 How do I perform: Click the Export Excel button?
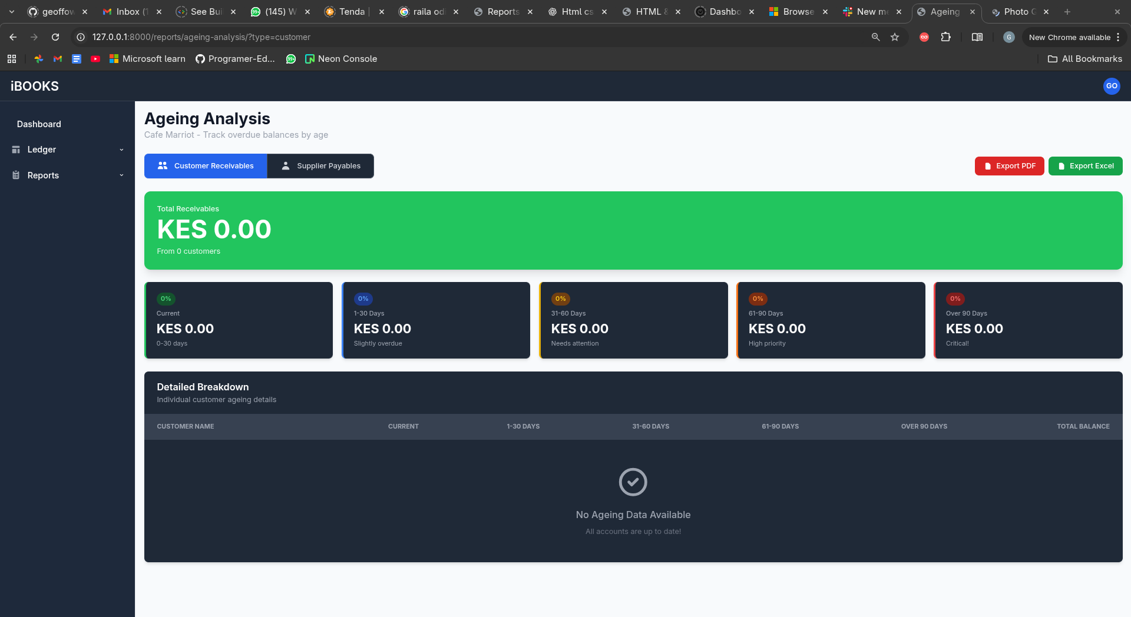coord(1085,166)
